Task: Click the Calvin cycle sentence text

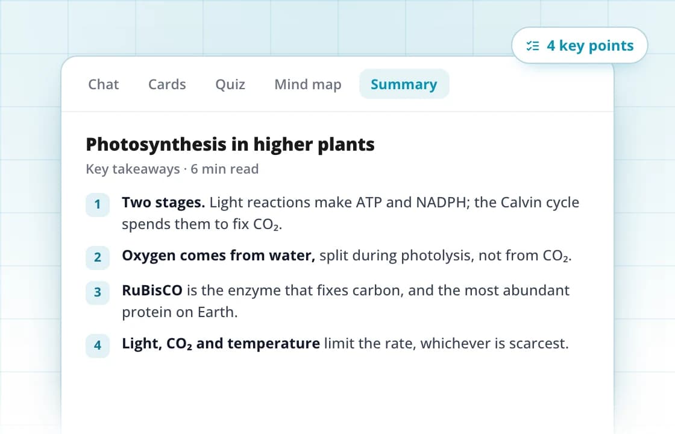Action: tap(350, 213)
